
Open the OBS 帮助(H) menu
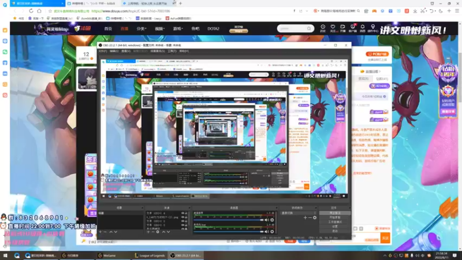pos(184,51)
